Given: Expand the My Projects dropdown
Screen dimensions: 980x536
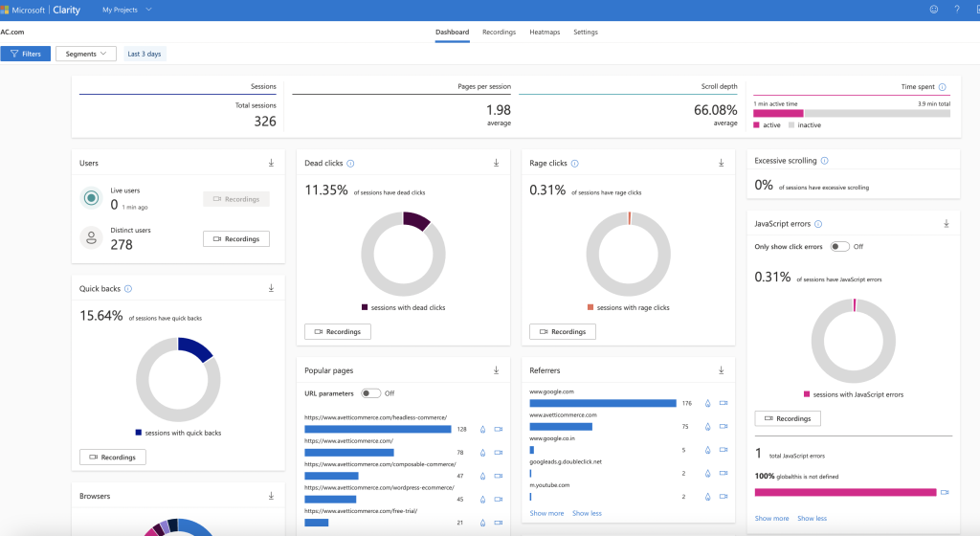Looking at the screenshot, I should tap(127, 10).
